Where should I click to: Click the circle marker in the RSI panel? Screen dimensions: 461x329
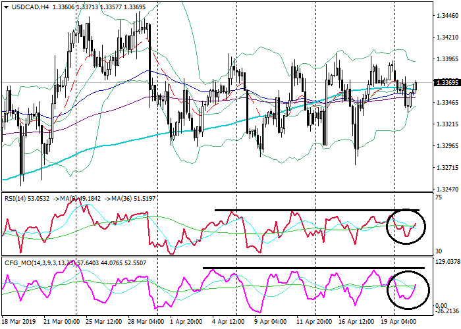(406, 227)
